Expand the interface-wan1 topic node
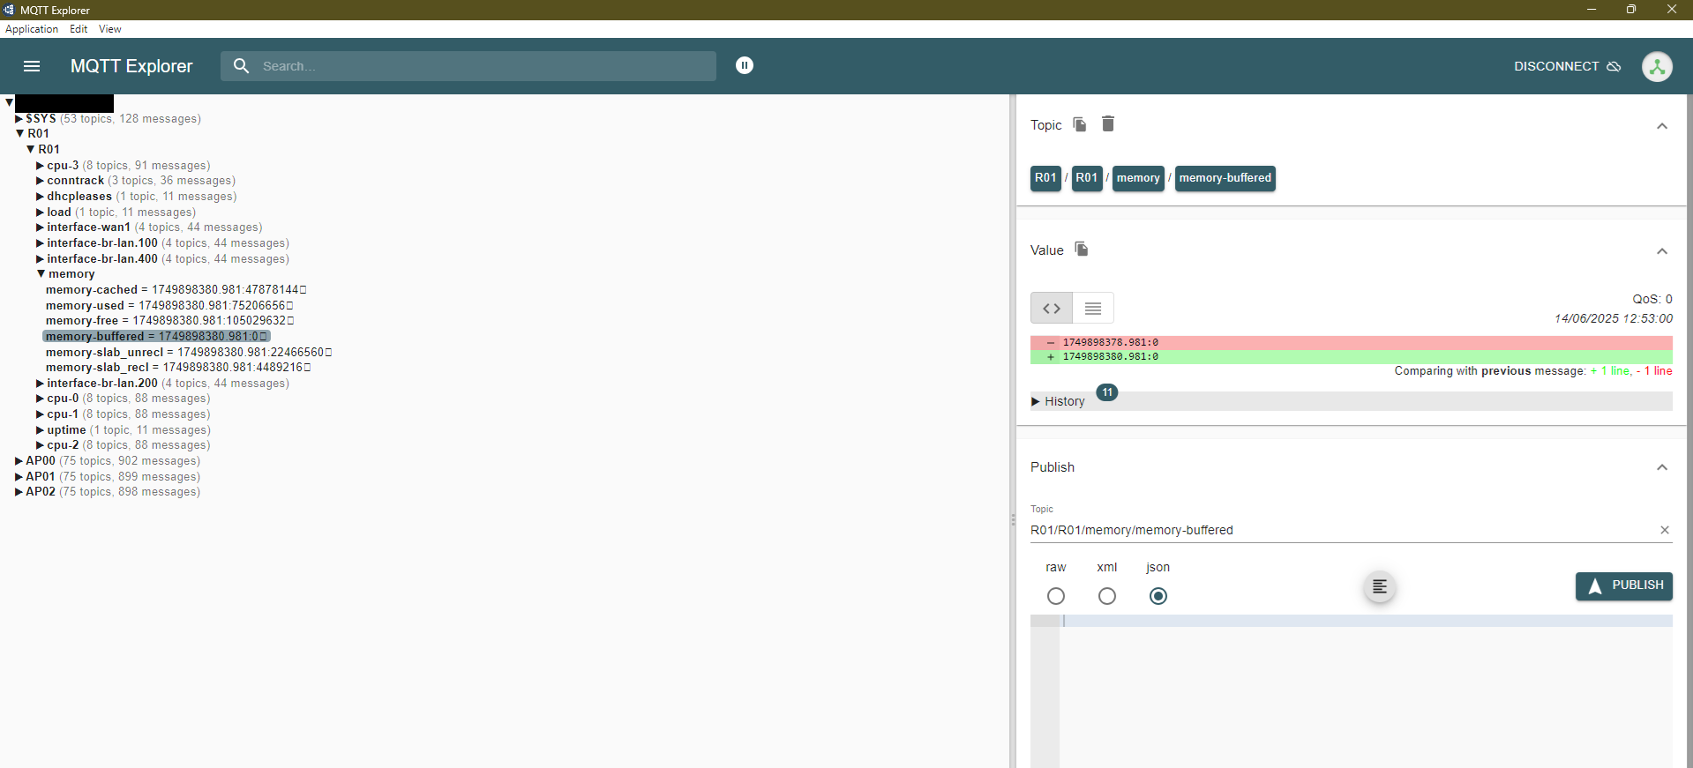1693x768 pixels. click(40, 227)
